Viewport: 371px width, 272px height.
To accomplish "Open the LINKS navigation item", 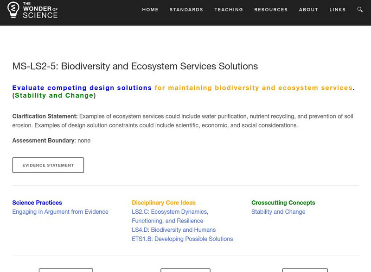I will [x=338, y=9].
